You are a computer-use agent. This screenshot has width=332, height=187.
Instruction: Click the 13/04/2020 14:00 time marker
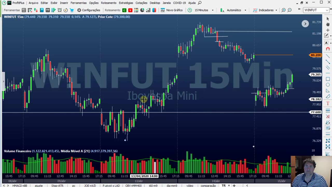point(144,176)
